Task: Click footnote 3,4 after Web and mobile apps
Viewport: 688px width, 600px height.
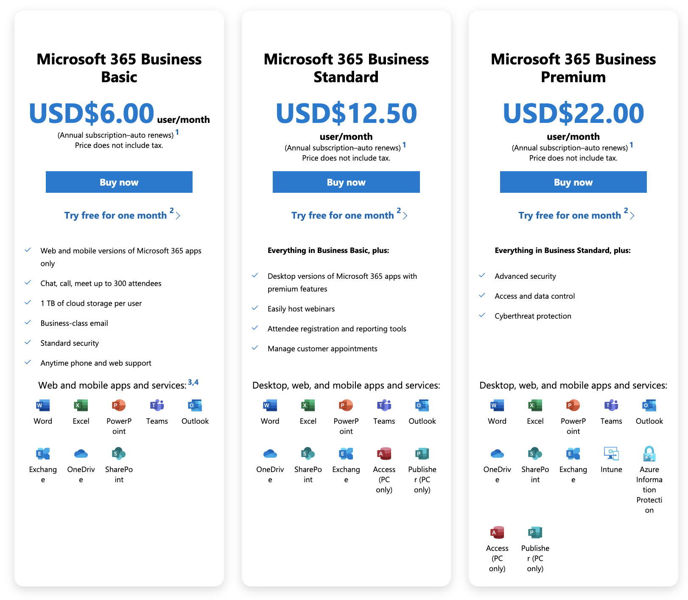Action: pos(193,382)
